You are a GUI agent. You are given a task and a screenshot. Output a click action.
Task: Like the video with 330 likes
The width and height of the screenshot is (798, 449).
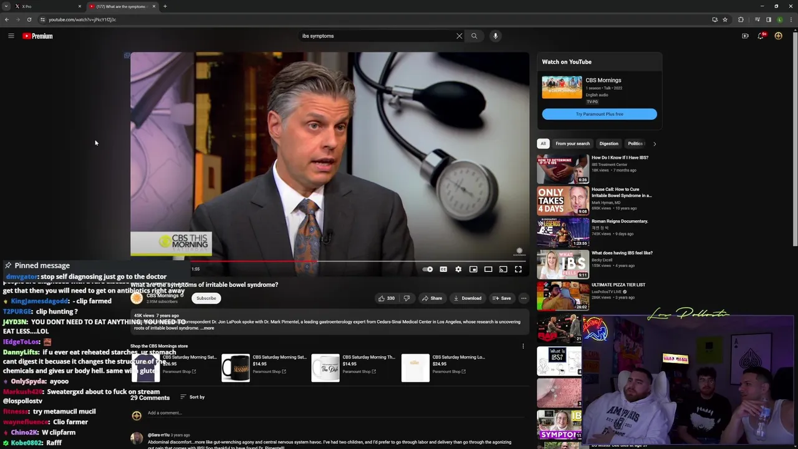[x=387, y=298]
